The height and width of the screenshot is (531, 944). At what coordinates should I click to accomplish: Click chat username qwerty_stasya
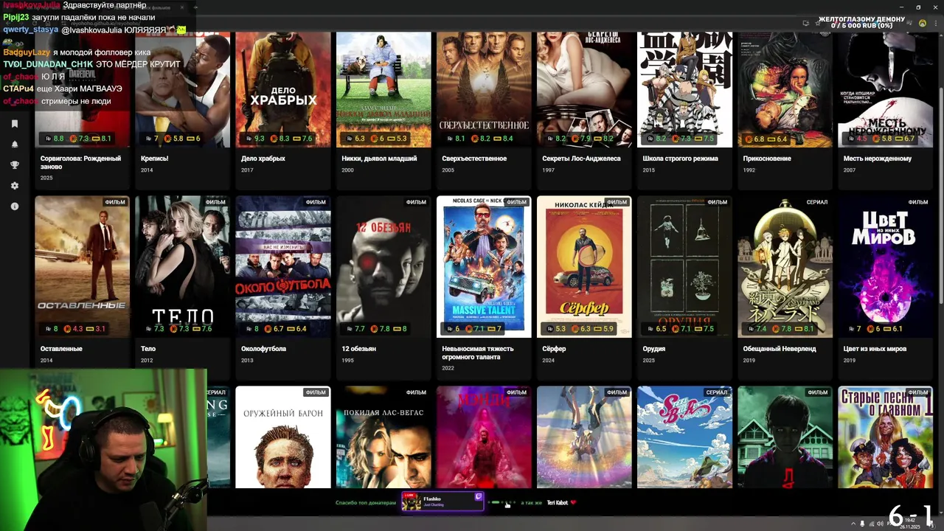pyautogui.click(x=30, y=29)
